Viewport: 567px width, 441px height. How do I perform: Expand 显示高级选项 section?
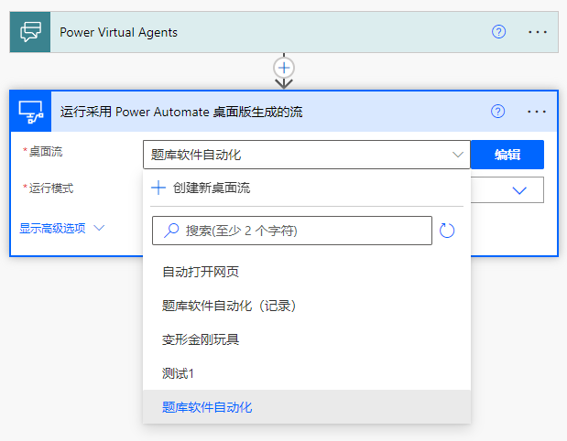pyautogui.click(x=62, y=228)
